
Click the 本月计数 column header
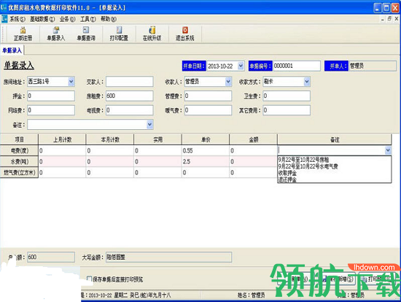[x=110, y=139]
